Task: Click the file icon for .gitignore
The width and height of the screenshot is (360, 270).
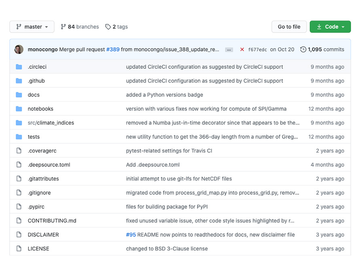Action: click(19, 193)
